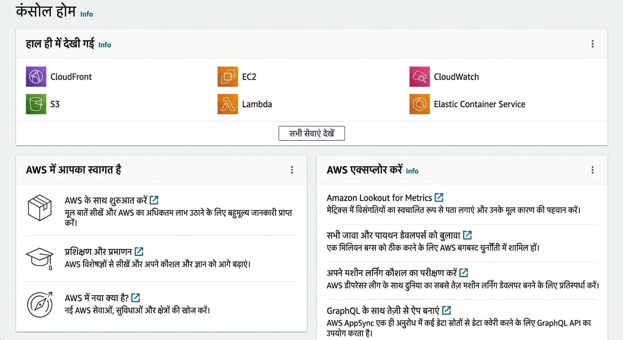Open the S3 text link
623x340 pixels.
click(55, 104)
